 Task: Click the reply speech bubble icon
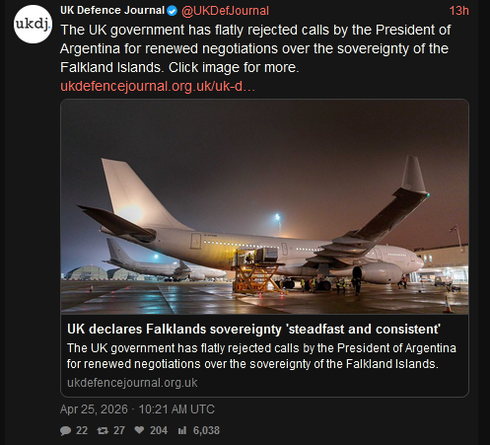tap(65, 430)
